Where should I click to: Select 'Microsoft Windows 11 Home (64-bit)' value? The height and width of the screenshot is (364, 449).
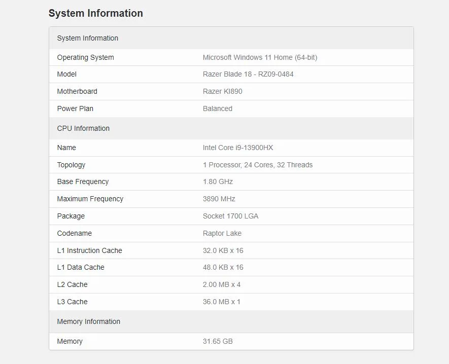coord(260,57)
